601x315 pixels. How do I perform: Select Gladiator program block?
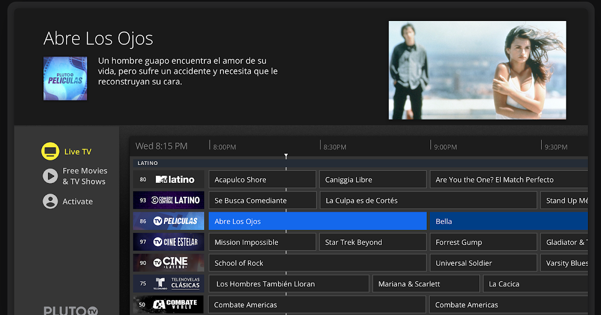564,242
